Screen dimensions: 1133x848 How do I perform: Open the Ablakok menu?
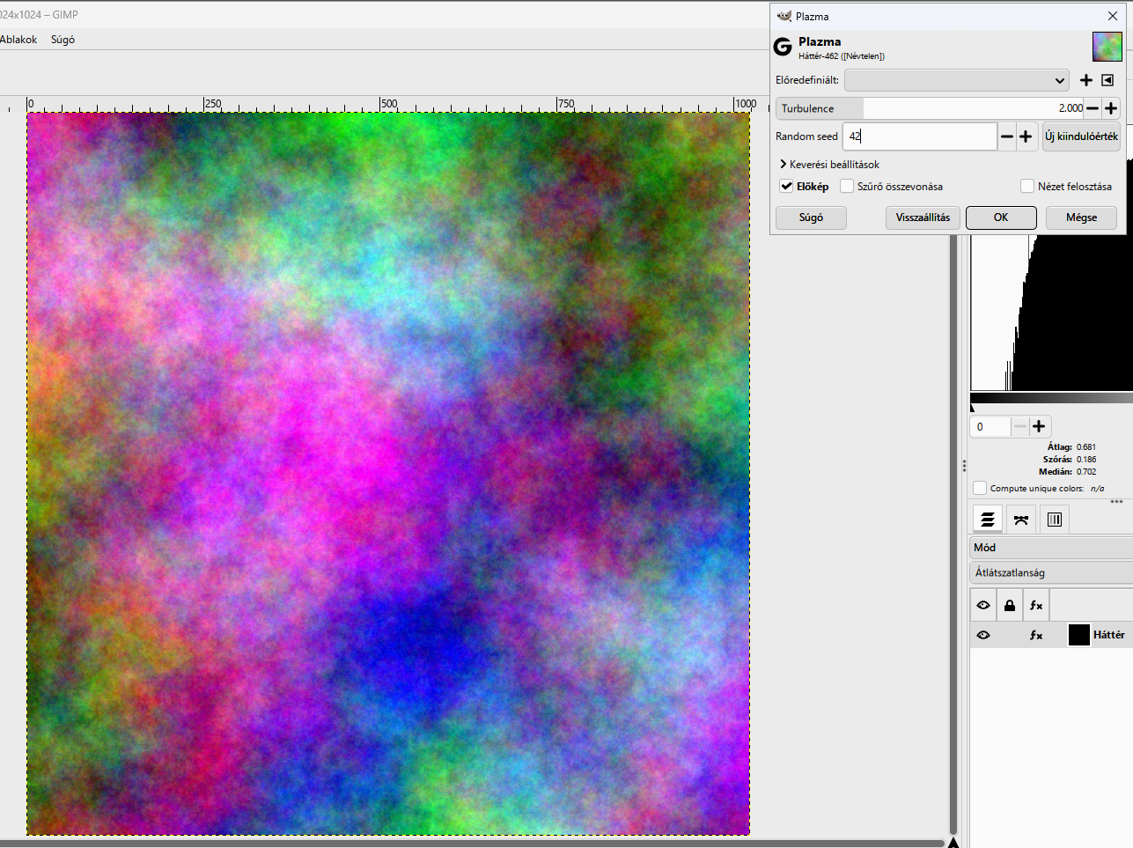click(x=18, y=40)
